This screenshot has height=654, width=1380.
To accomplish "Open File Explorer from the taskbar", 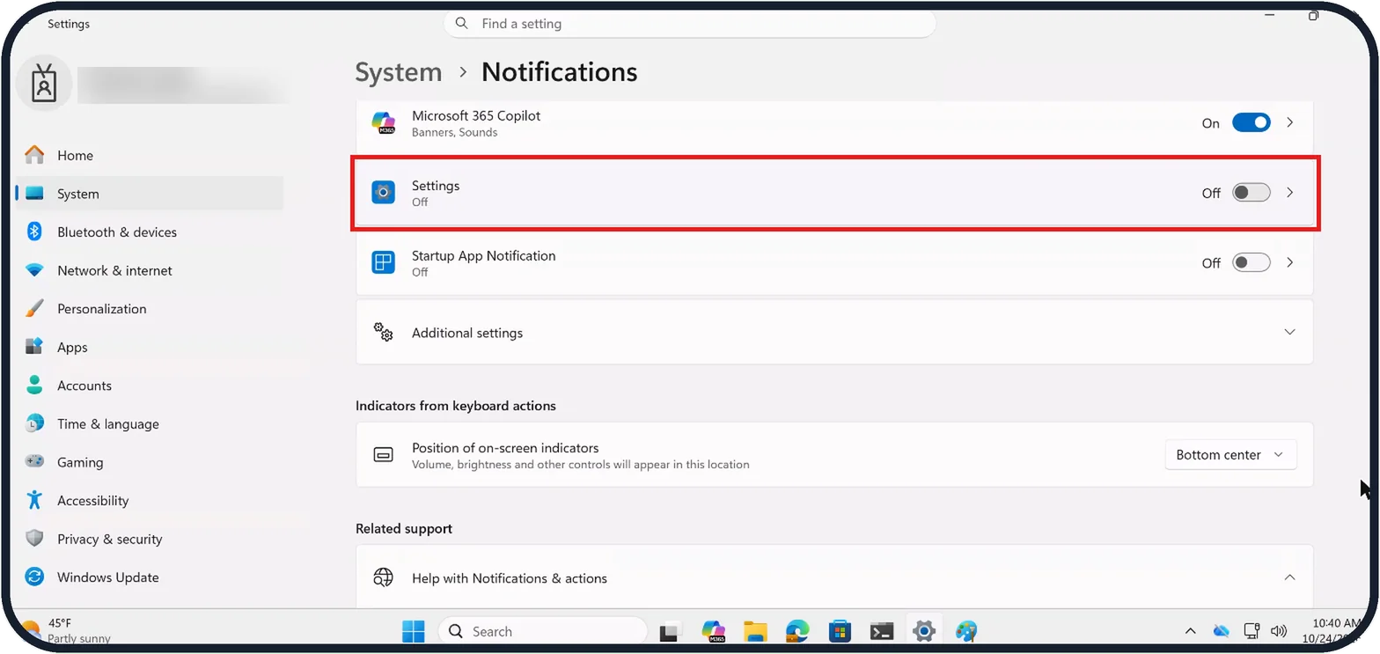I will click(755, 631).
